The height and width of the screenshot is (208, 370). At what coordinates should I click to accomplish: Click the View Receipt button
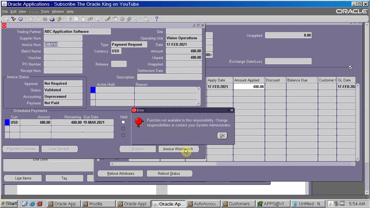point(59,149)
